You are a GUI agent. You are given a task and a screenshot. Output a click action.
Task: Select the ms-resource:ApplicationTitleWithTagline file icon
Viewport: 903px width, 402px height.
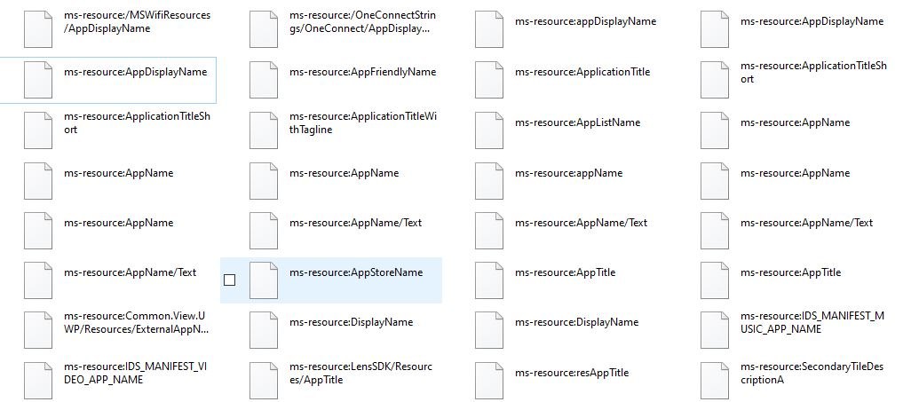(x=264, y=130)
